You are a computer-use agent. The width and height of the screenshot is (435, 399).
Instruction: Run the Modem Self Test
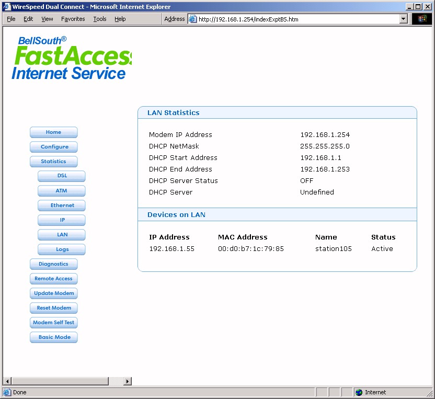pyautogui.click(x=53, y=323)
